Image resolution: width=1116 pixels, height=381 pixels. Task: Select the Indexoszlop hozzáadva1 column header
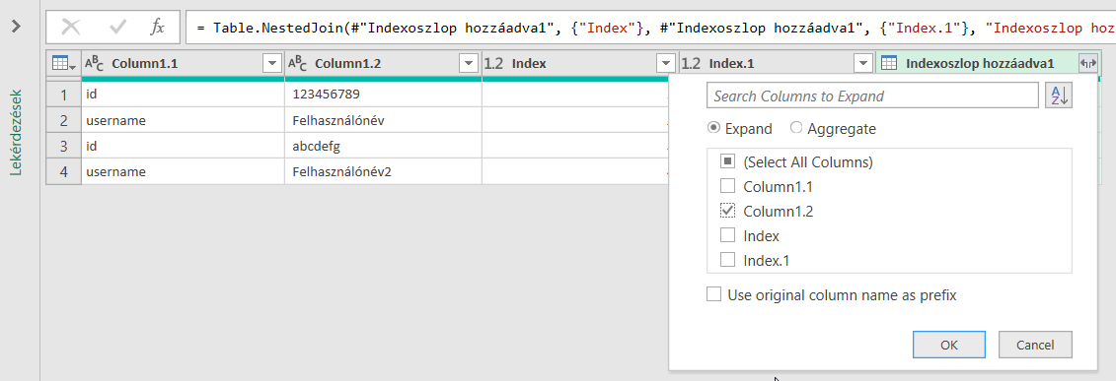coord(988,63)
